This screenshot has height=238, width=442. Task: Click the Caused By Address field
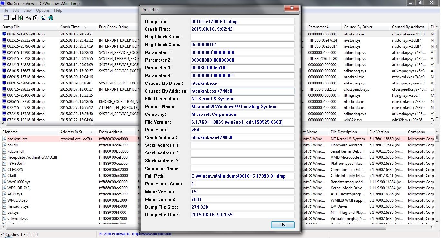click(x=242, y=91)
